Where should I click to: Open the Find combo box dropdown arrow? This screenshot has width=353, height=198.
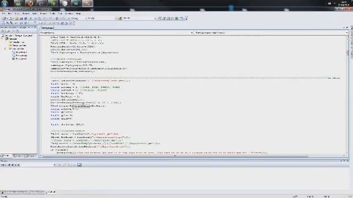click(x=155, y=18)
